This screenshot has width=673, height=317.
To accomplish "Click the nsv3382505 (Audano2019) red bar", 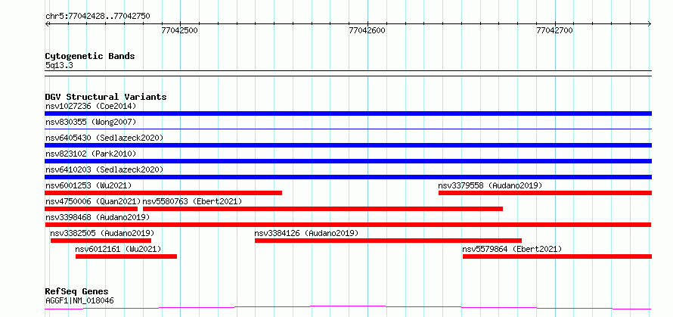I will click(101, 241).
